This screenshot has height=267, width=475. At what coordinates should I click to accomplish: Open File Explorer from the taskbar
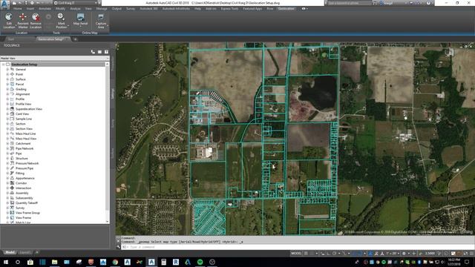(x=54, y=262)
